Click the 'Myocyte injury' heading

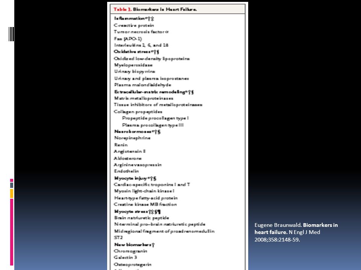point(135,178)
